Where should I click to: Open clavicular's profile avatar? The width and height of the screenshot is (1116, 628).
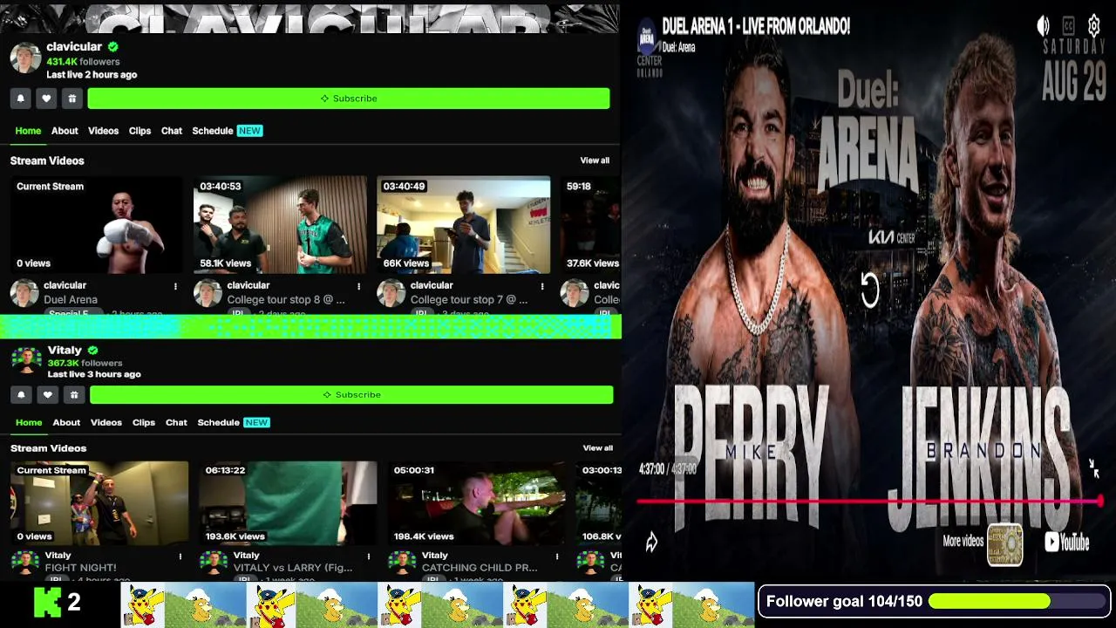(x=25, y=58)
